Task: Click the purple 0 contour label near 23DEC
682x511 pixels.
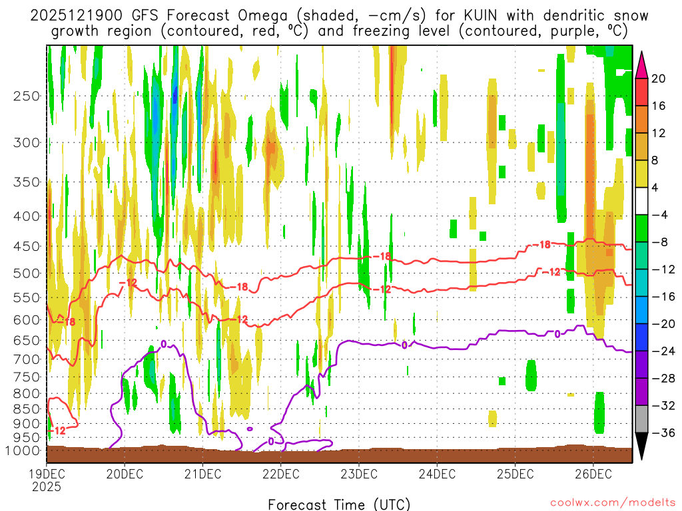Action: point(404,345)
